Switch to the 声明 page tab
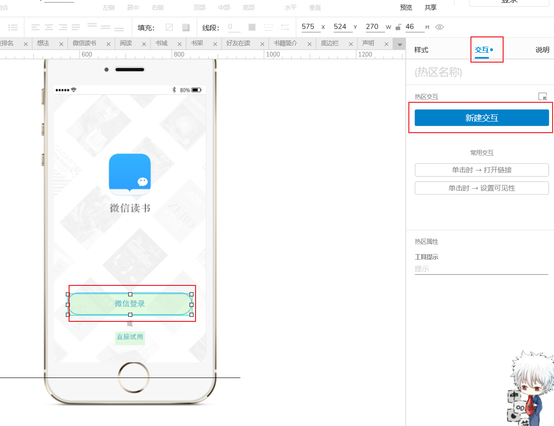 pyautogui.click(x=368, y=43)
